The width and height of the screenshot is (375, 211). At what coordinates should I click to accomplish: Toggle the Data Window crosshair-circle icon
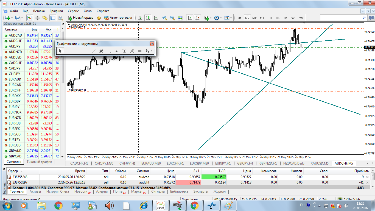(x=37, y=18)
